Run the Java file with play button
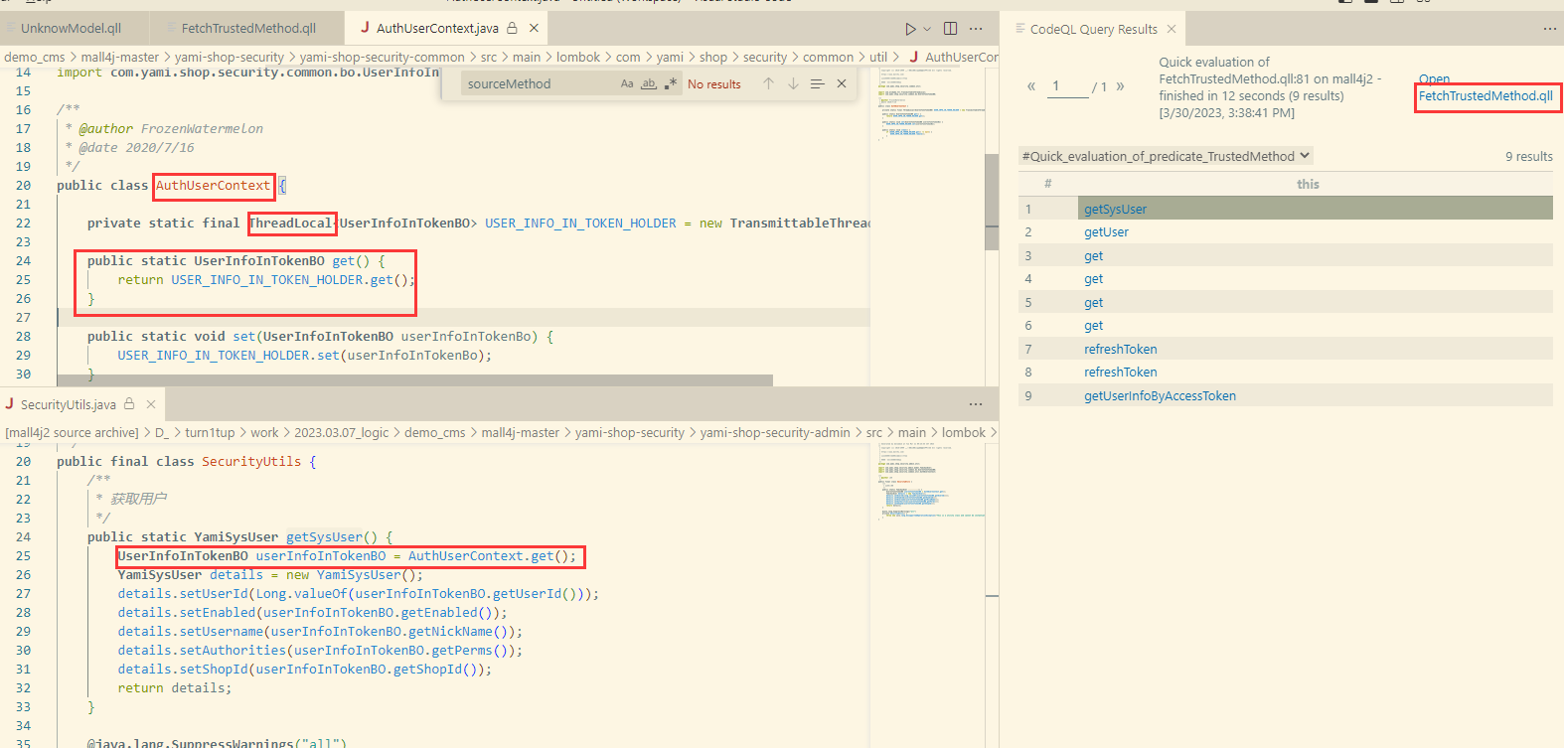Viewport: 1564px width, 748px height. click(x=910, y=29)
